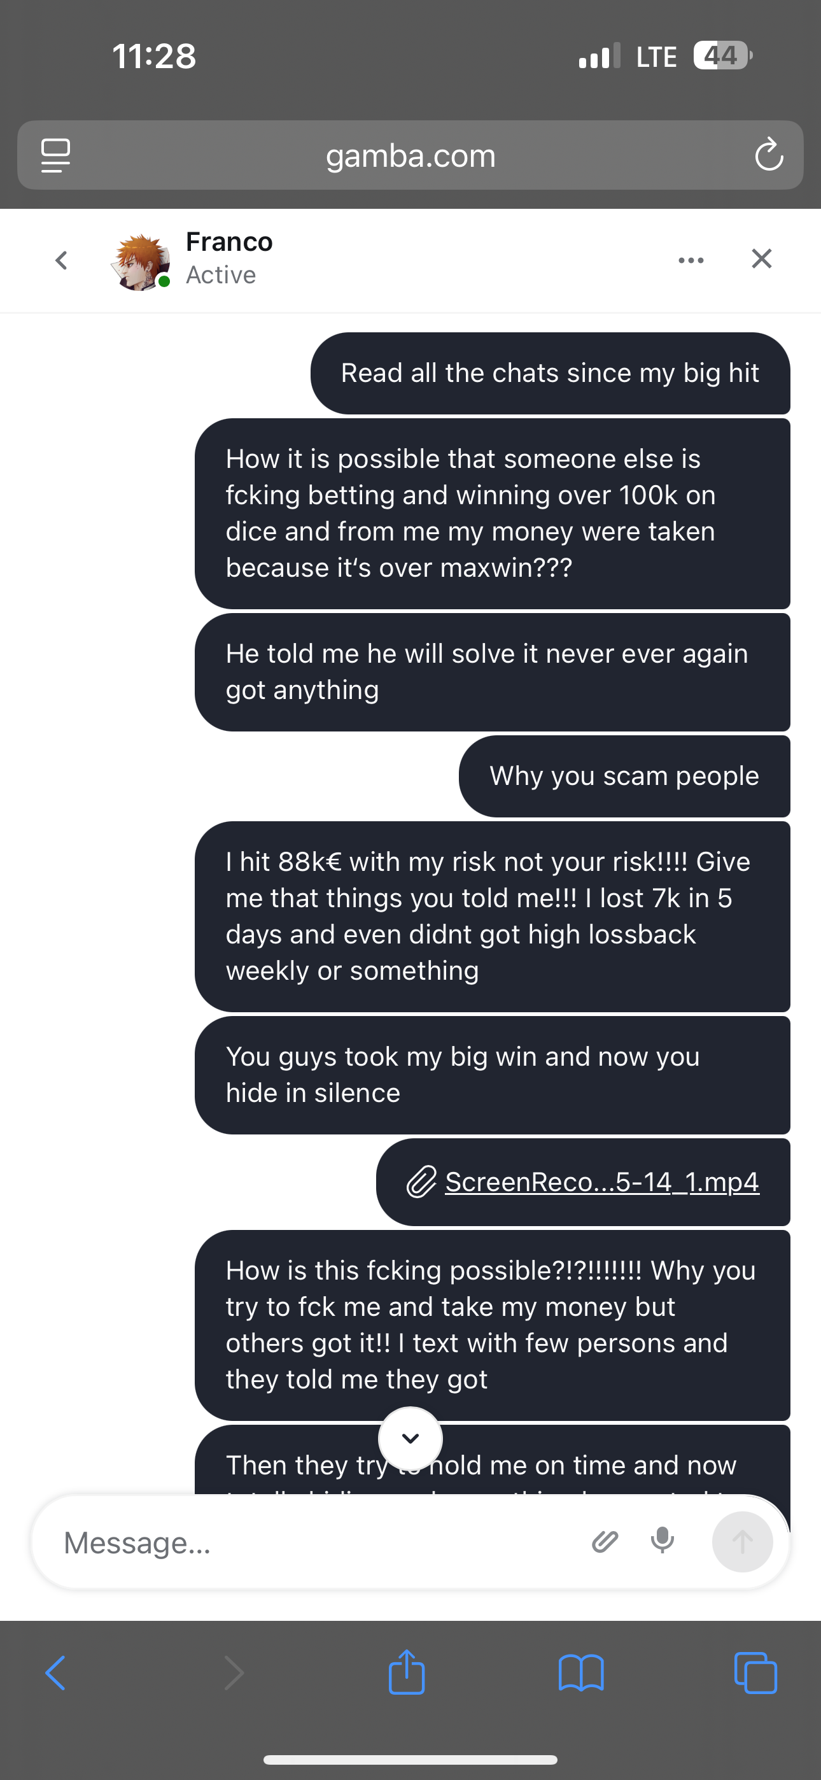
Task: Open Safari bookmarks
Action: [580, 1673]
